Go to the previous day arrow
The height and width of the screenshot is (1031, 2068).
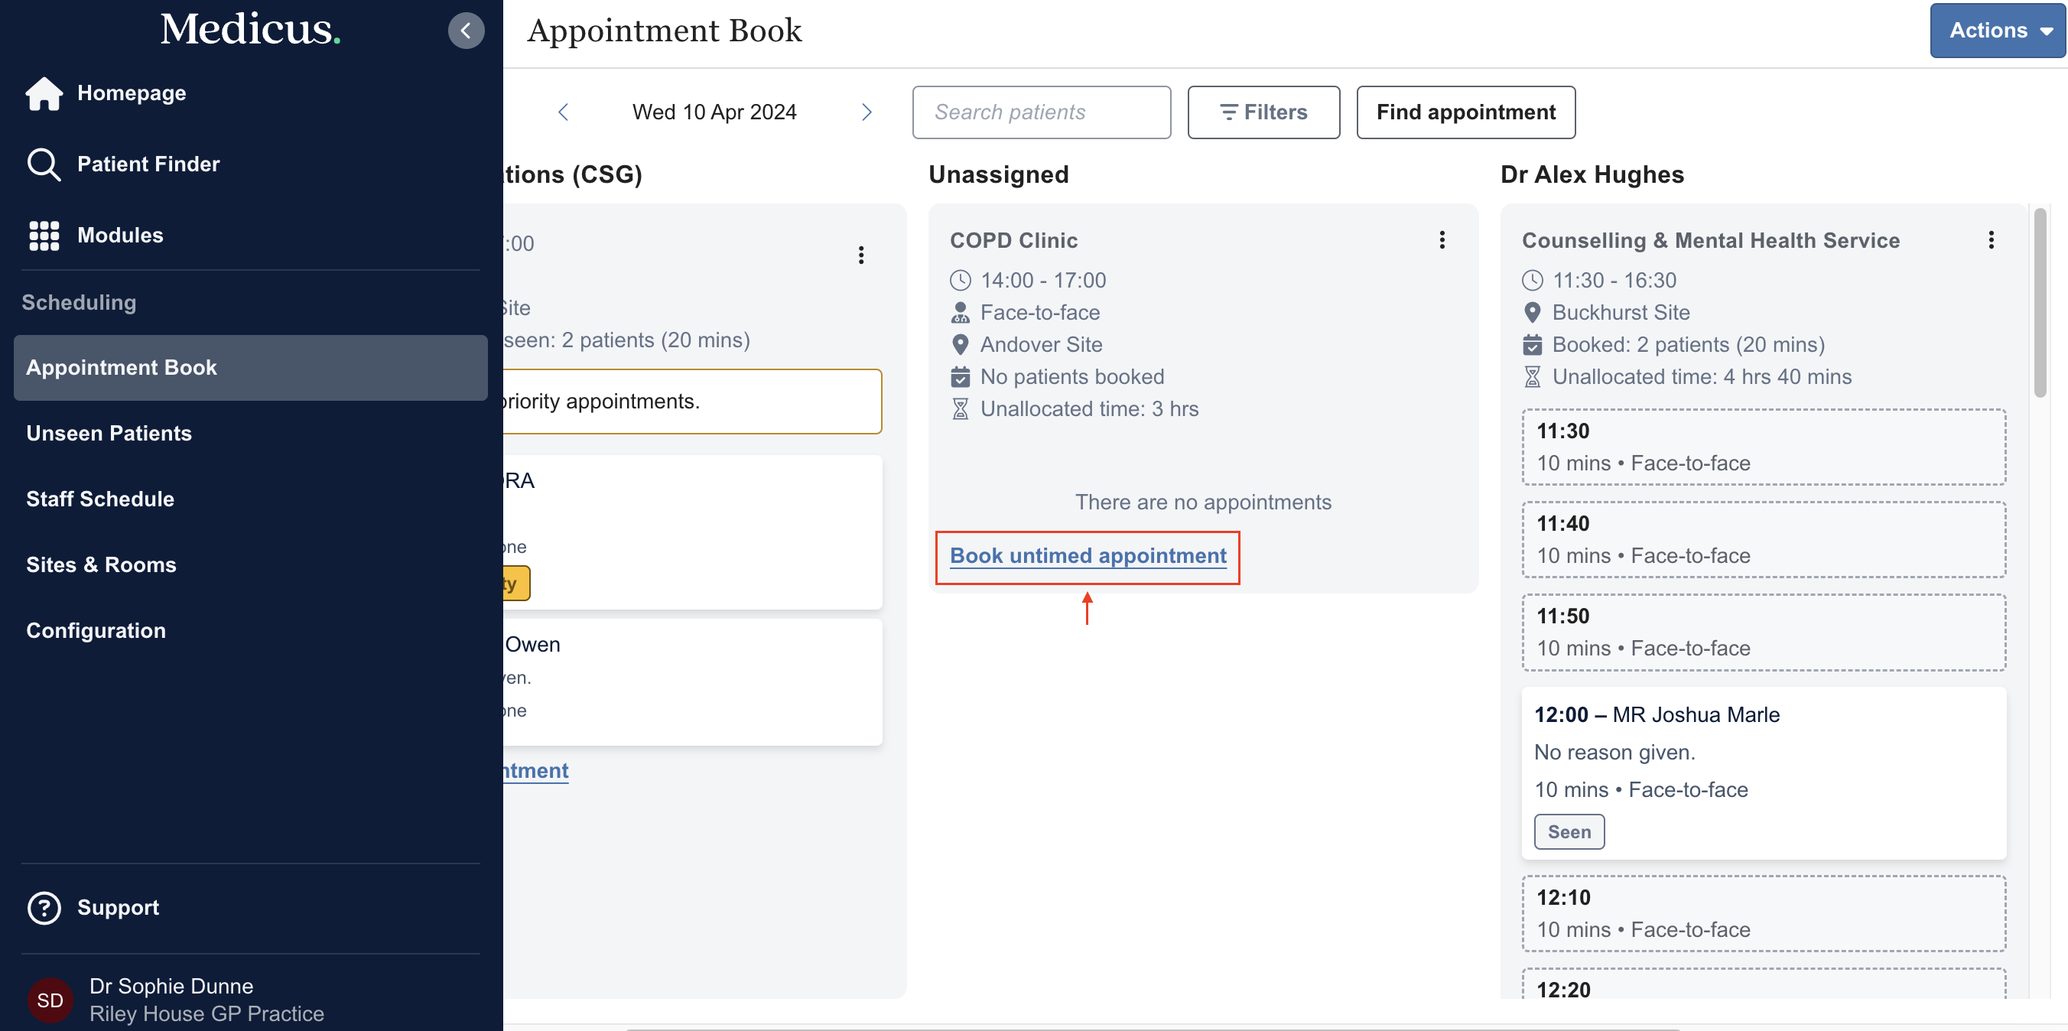click(x=564, y=112)
